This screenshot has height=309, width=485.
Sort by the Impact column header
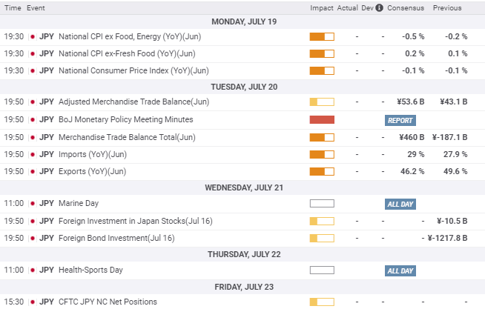321,8
